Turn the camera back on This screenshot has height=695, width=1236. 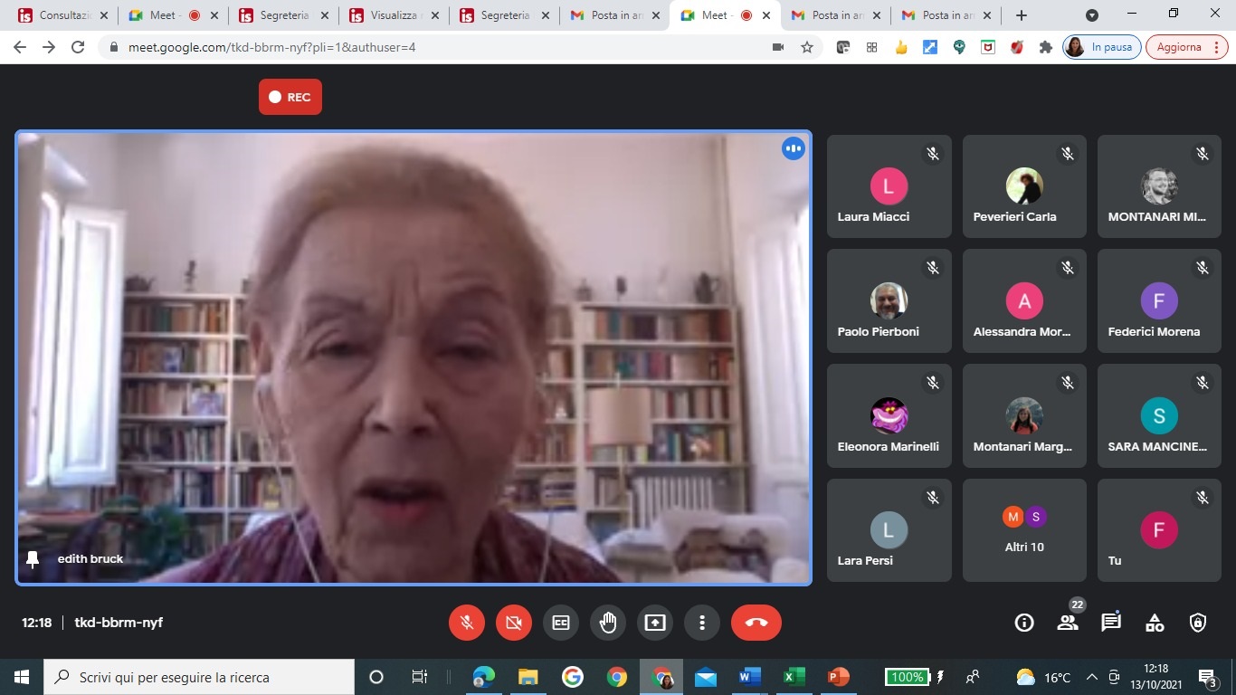pyautogui.click(x=514, y=623)
